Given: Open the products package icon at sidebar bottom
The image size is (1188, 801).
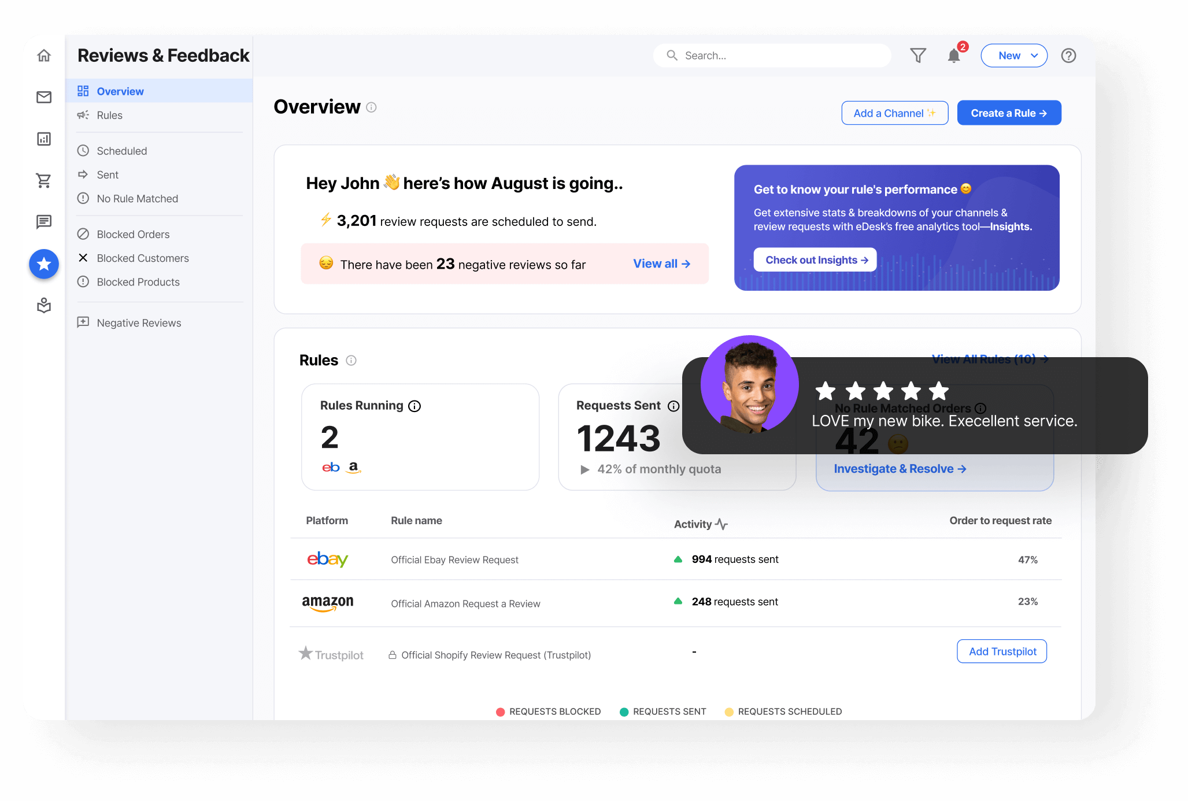Looking at the screenshot, I should coord(44,306).
